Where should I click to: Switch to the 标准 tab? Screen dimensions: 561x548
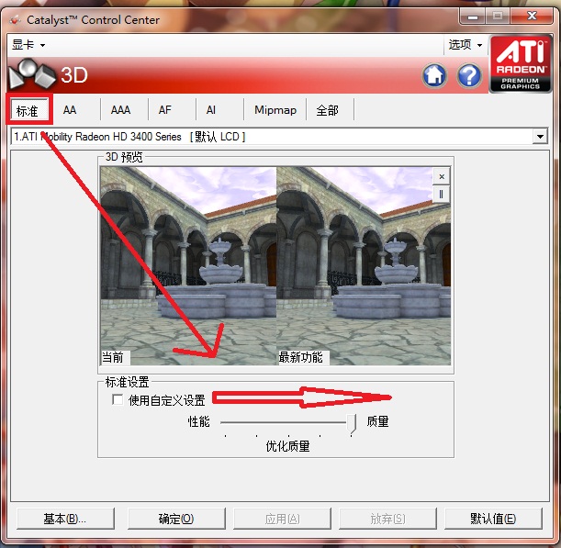(28, 110)
